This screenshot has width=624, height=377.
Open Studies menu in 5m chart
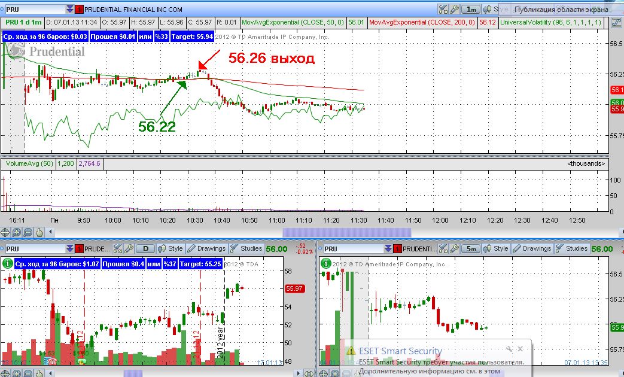(573, 249)
